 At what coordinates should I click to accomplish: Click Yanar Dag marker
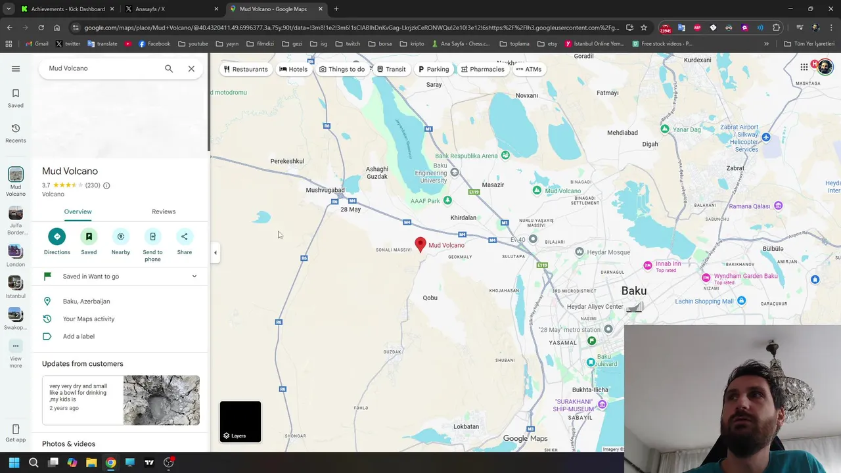point(665,129)
